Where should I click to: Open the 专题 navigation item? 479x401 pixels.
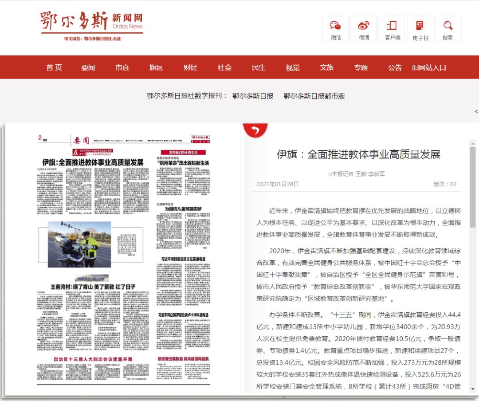[361, 67]
